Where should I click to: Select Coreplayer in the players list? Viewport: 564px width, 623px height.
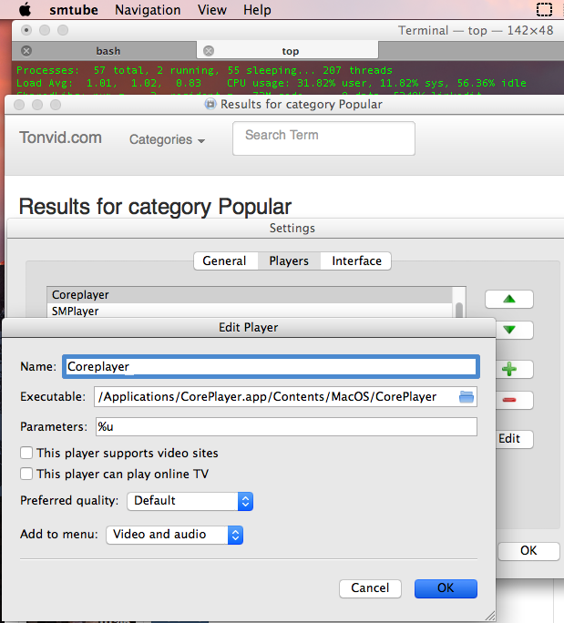click(x=250, y=295)
